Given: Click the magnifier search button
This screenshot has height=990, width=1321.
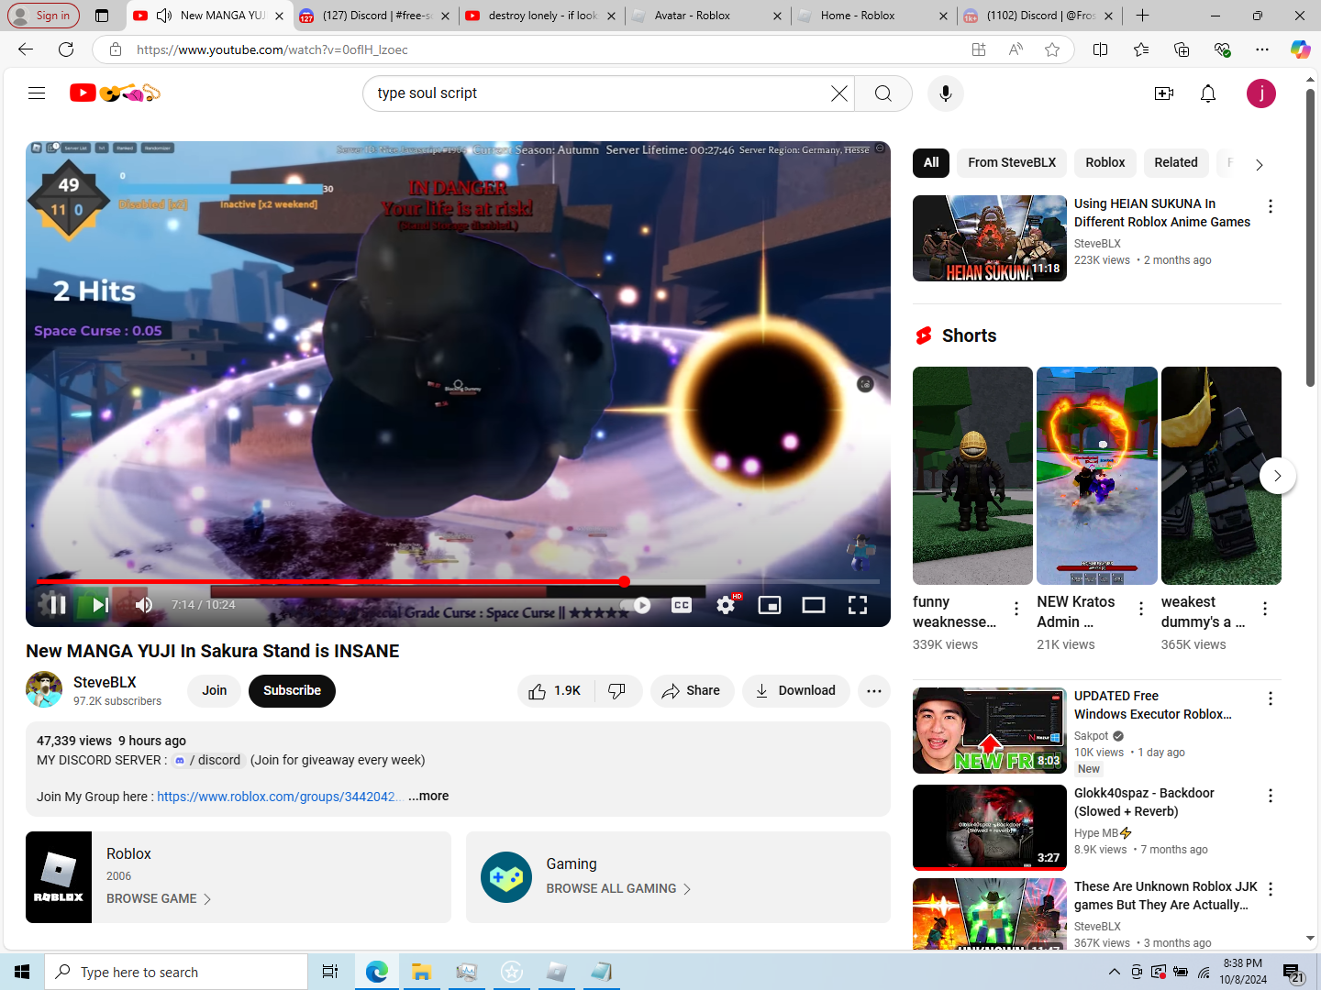Looking at the screenshot, I should [883, 93].
